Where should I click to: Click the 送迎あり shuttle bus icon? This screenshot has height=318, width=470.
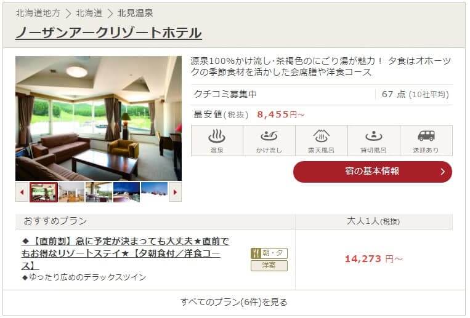[426, 141]
